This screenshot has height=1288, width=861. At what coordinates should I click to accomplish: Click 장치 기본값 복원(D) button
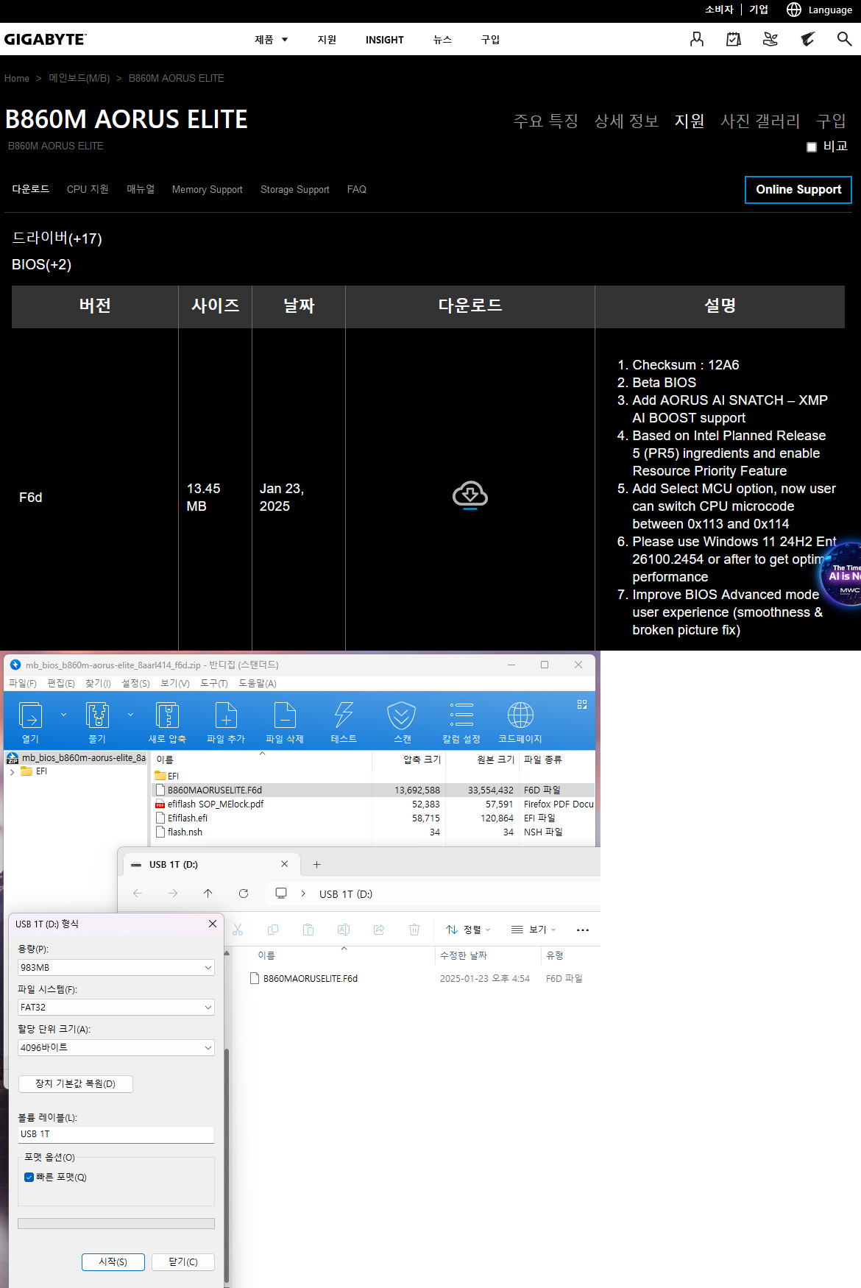pyautogui.click(x=75, y=1084)
